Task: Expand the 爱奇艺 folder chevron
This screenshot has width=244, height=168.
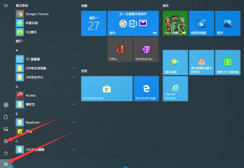Action: (x=74, y=104)
